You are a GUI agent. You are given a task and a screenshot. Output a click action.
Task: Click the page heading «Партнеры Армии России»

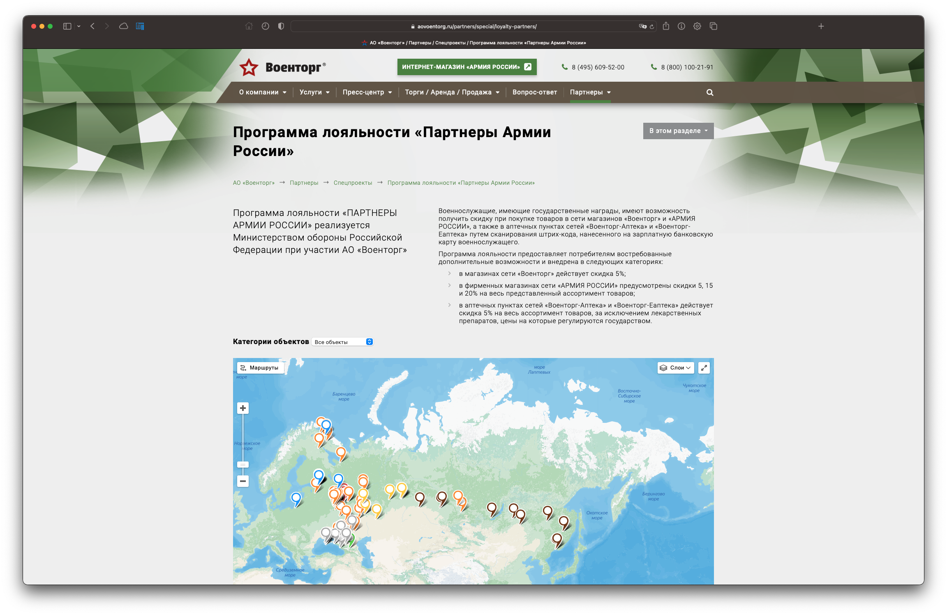392,142
